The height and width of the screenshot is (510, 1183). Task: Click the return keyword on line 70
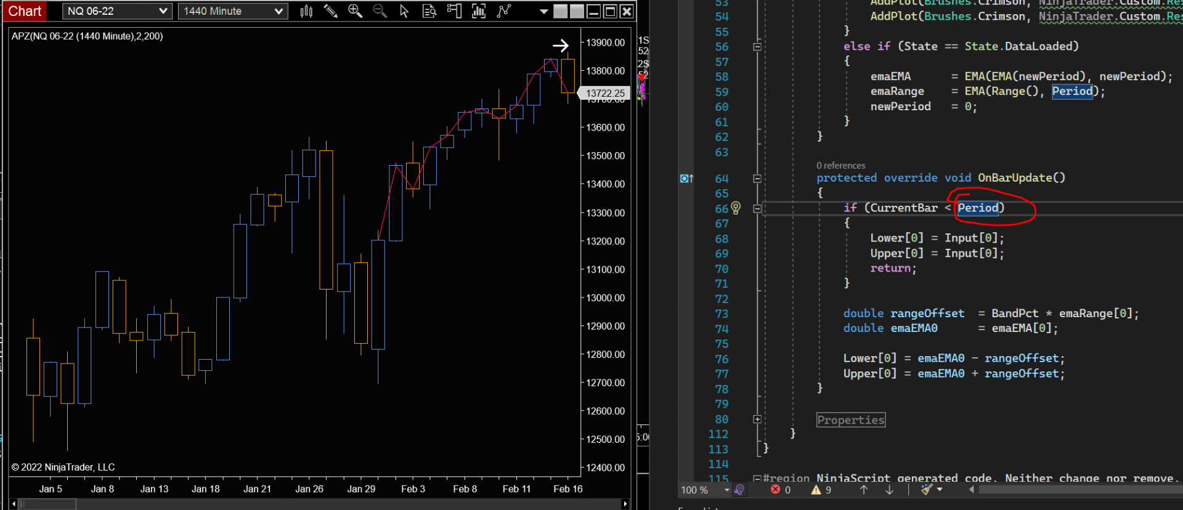click(x=890, y=269)
